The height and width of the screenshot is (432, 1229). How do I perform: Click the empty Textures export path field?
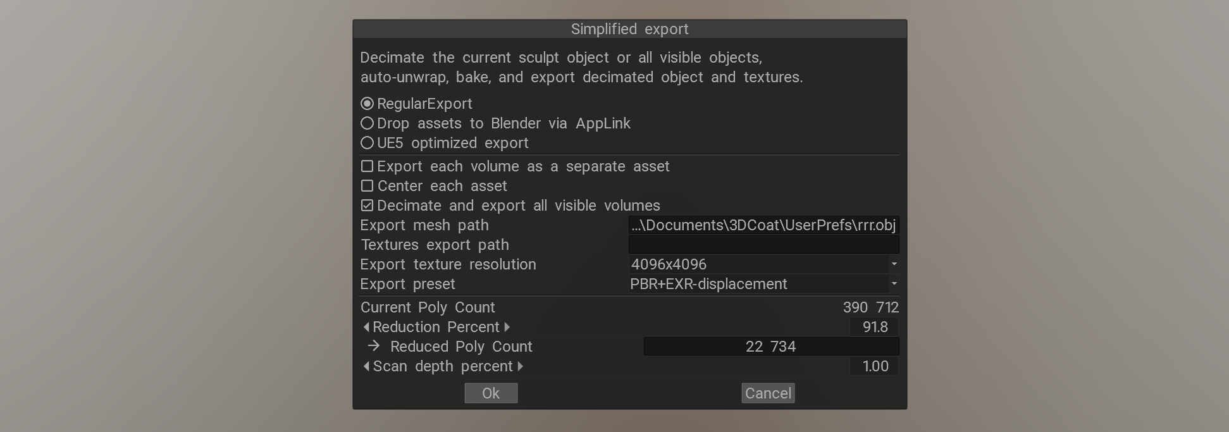(763, 244)
